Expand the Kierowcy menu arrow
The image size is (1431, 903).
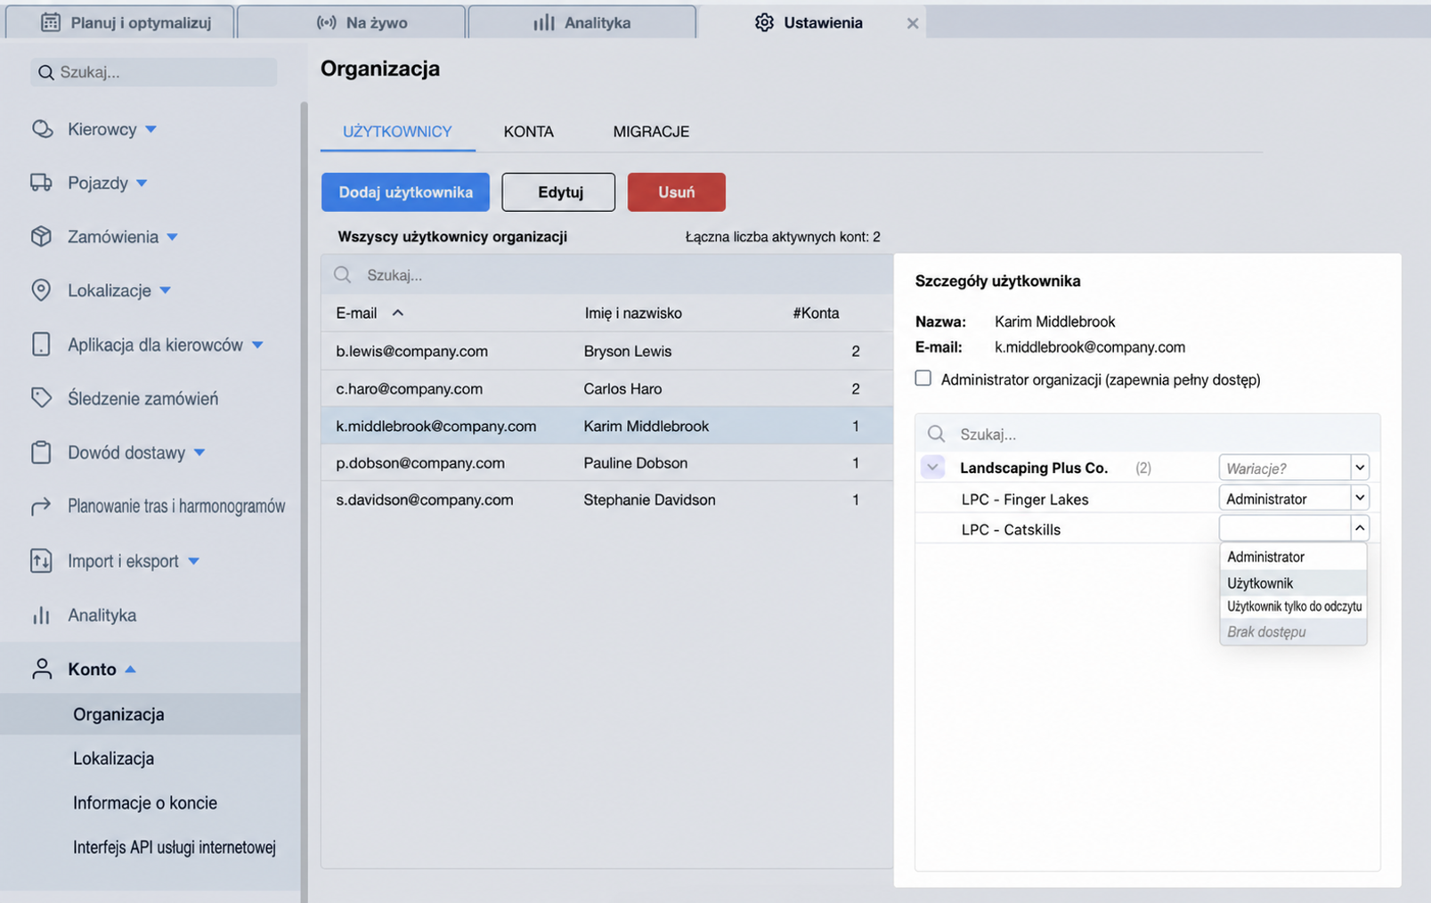tap(151, 130)
